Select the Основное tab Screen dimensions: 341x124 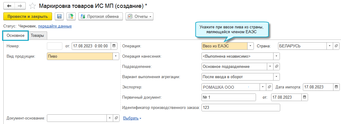click(15, 36)
